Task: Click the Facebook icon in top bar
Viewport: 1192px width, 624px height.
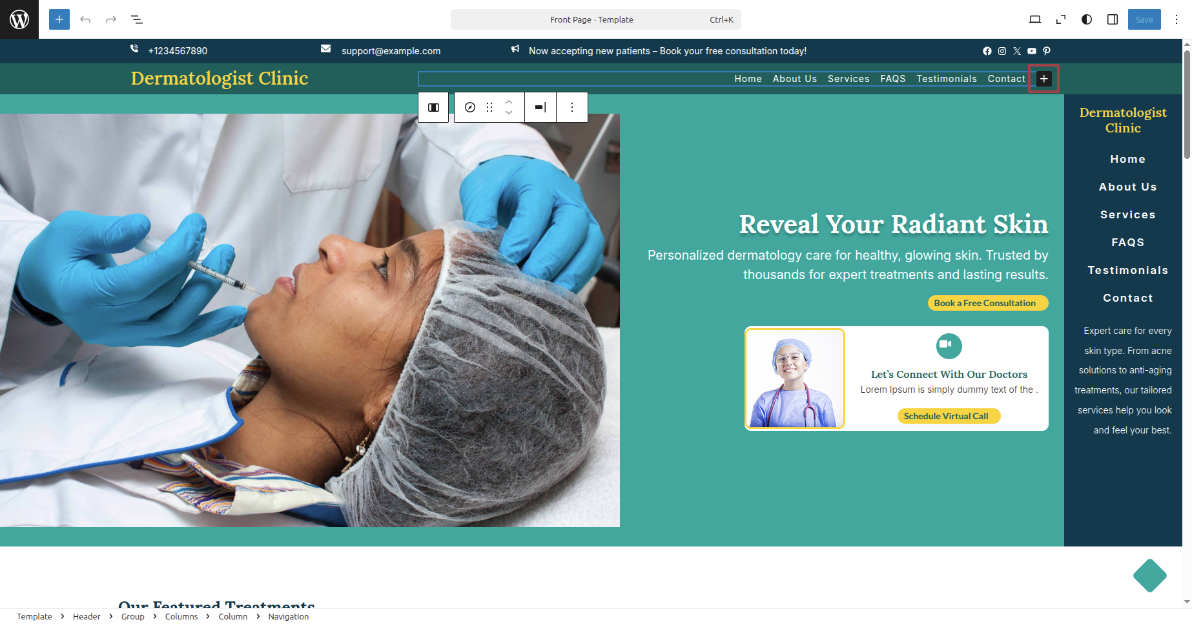Action: coord(987,51)
